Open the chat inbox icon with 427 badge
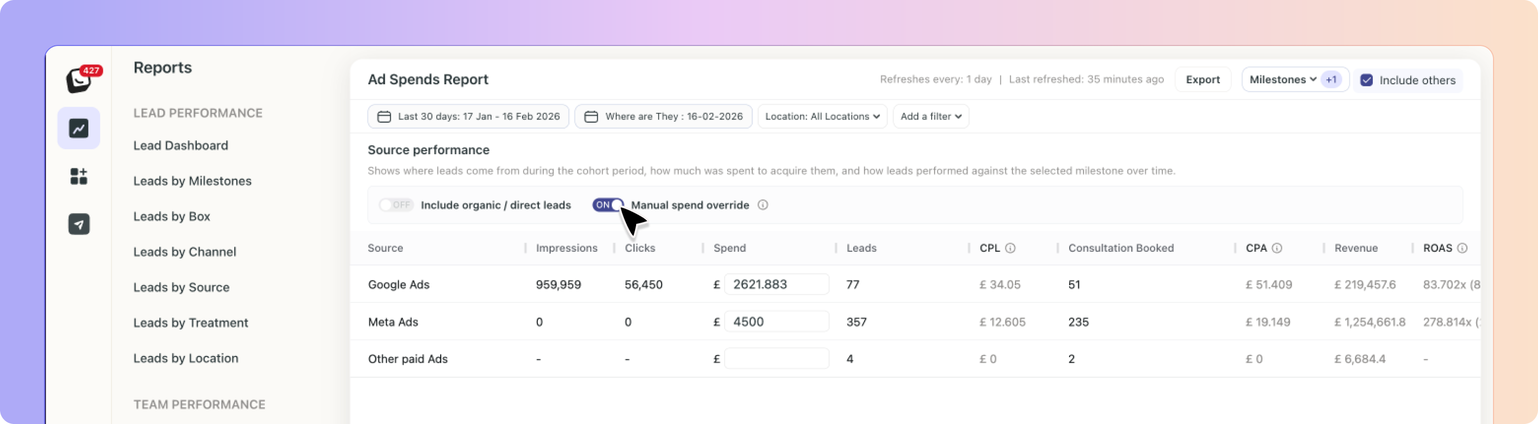 pos(79,80)
